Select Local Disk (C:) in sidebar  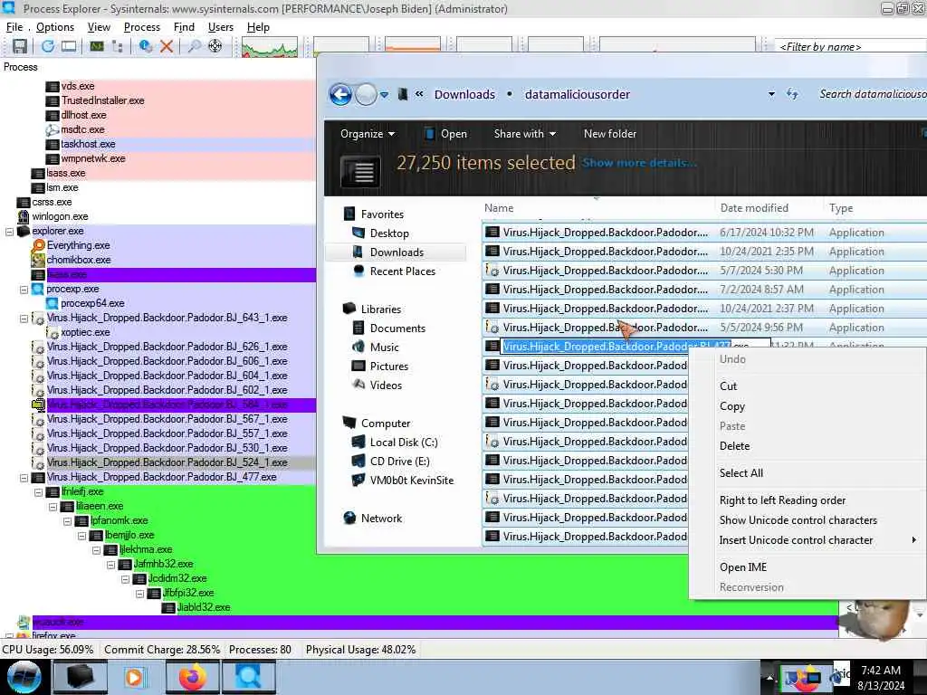pos(403,443)
